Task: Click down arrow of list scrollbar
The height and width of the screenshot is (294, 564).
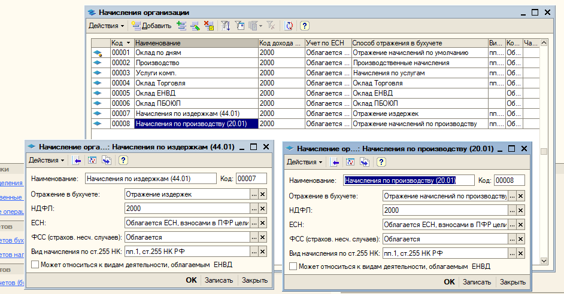Action: click(x=544, y=261)
